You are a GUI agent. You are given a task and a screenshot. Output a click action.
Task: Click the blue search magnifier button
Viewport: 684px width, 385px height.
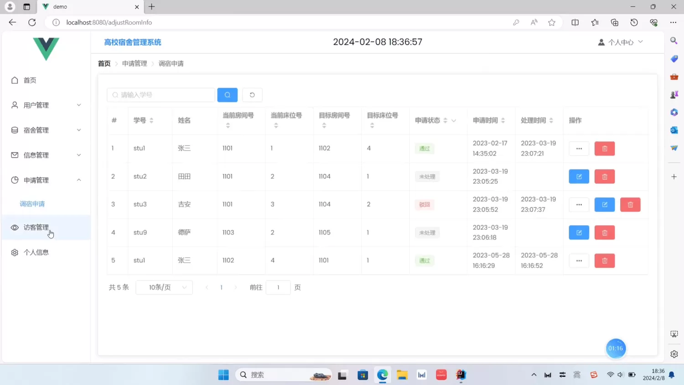click(x=227, y=95)
